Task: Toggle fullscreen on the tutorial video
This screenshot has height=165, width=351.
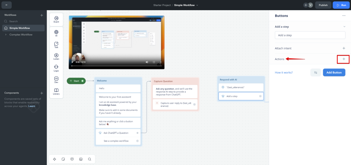Action: tap(154, 62)
